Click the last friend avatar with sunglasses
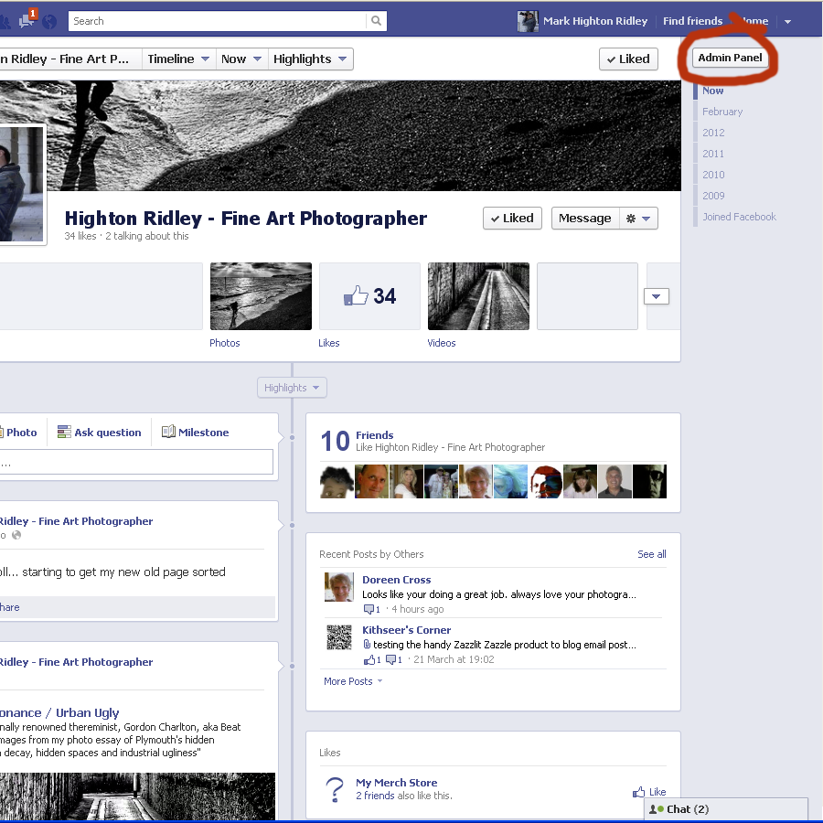Viewport: 823px width, 823px height. (x=650, y=481)
